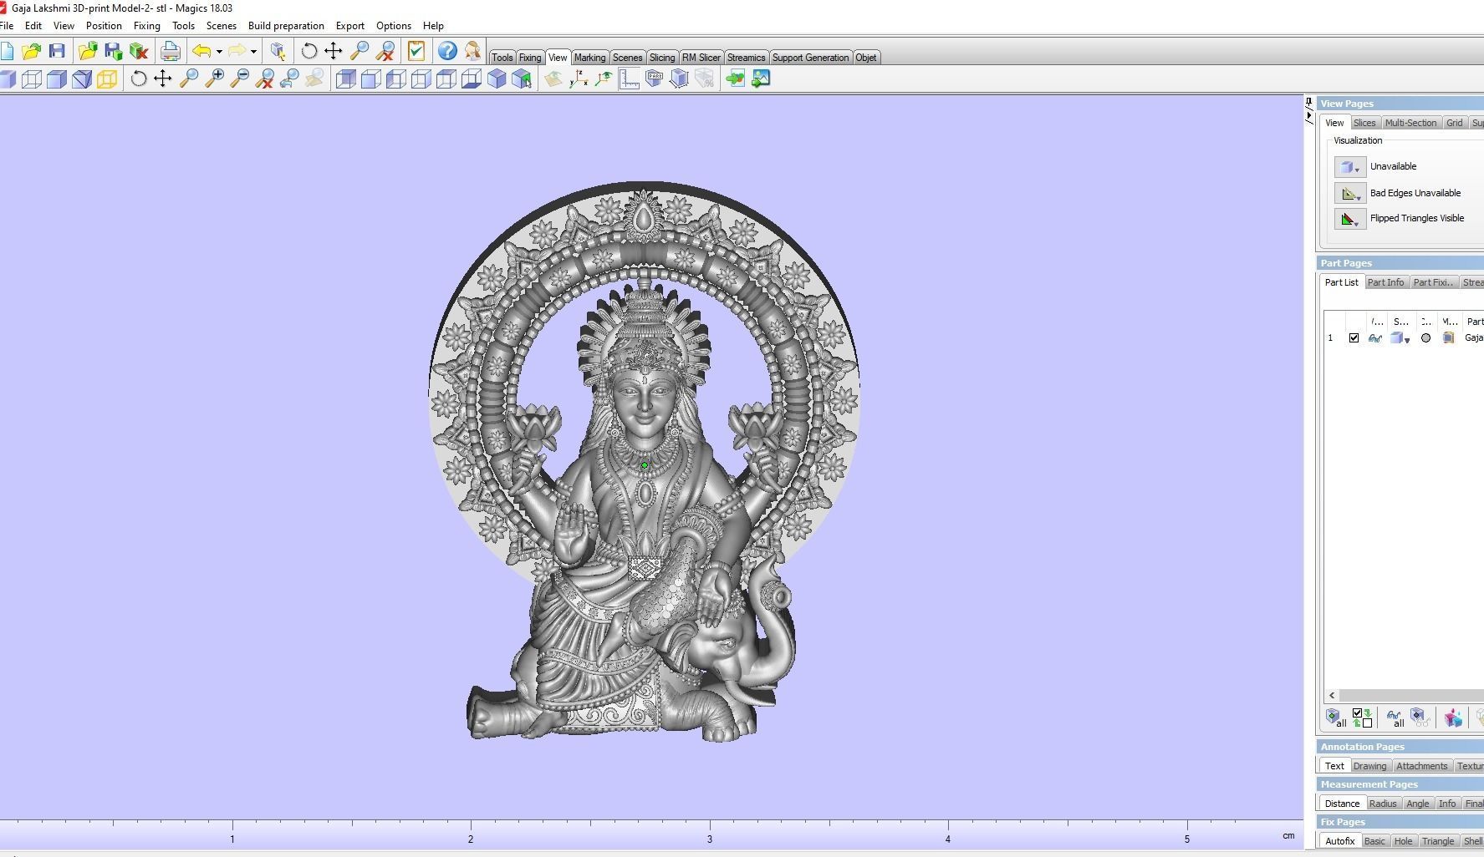Open the Multi-Section tab
This screenshot has height=857, width=1484.
(x=1410, y=123)
